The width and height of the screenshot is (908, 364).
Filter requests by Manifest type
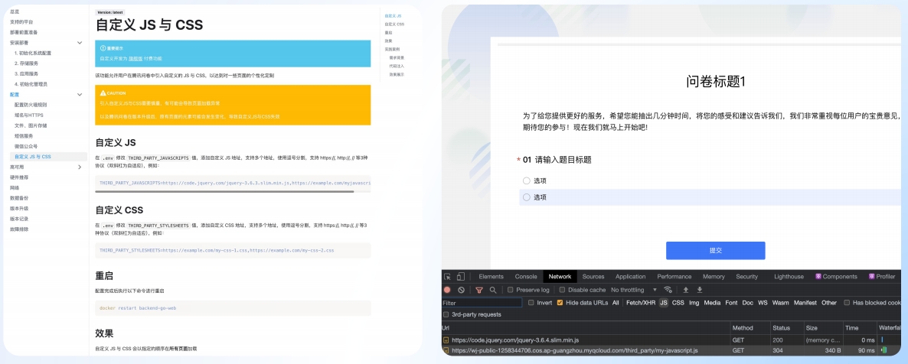[x=805, y=303]
